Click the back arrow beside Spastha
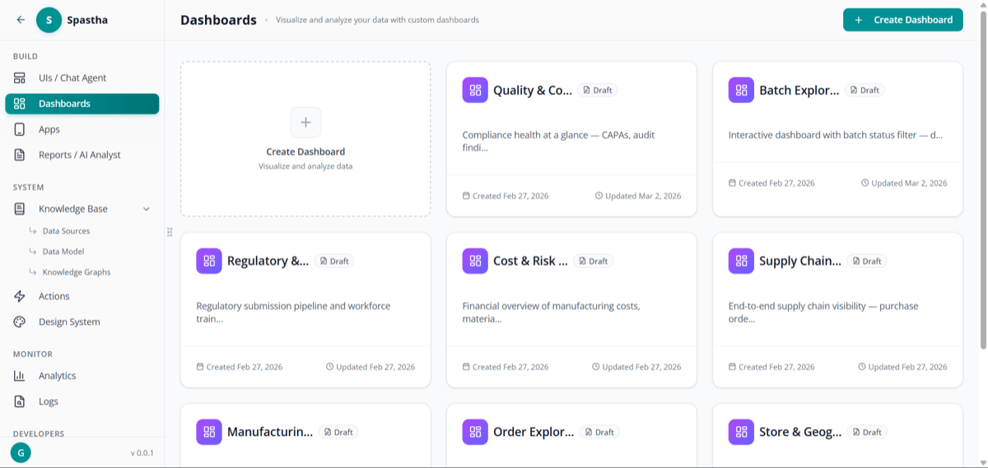Image resolution: width=988 pixels, height=468 pixels. pyautogui.click(x=21, y=20)
